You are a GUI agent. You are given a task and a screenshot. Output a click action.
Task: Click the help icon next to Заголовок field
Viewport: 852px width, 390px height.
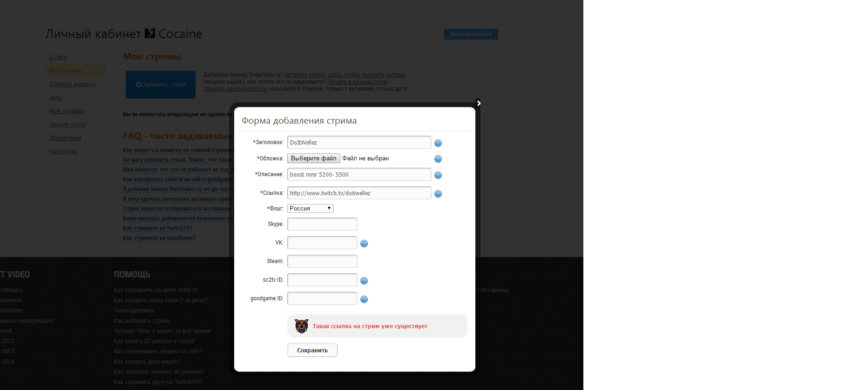click(438, 143)
